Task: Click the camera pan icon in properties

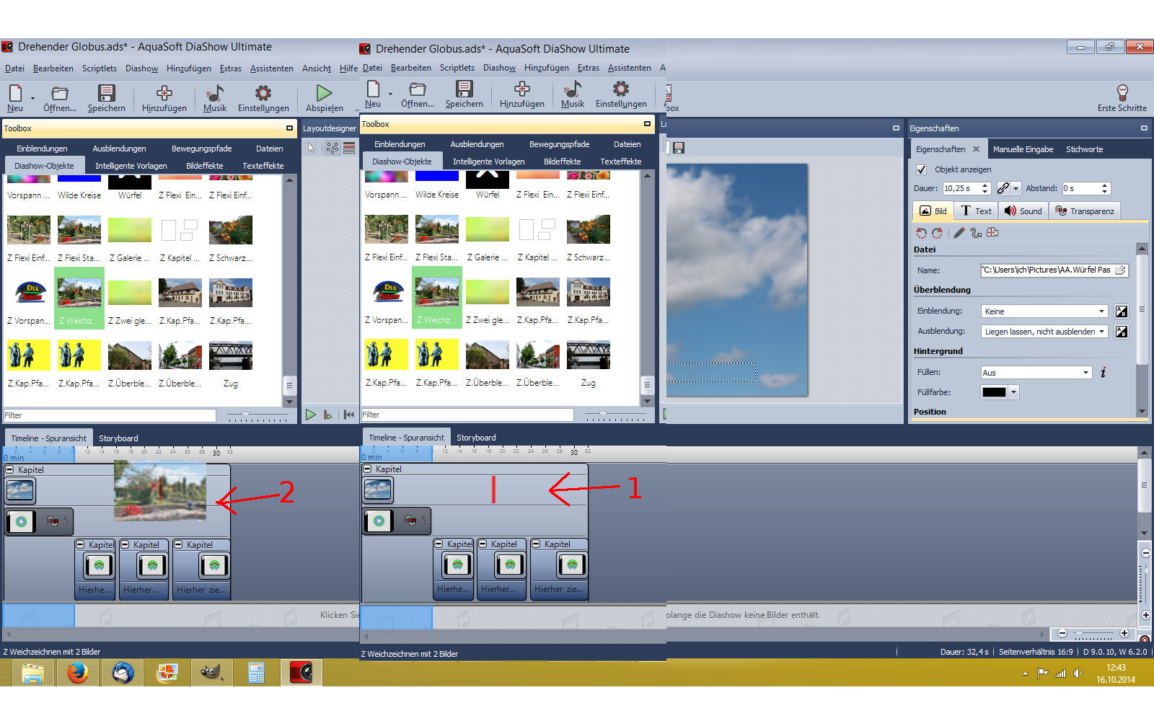Action: [x=992, y=232]
